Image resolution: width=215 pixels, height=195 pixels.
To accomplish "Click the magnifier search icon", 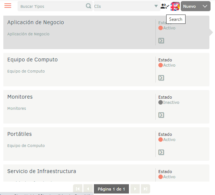I will pyautogui.click(x=88, y=6).
